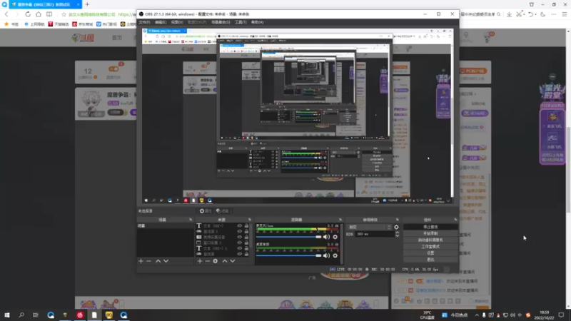This screenshot has height=321, width=571.
Task: Mute the 桌面音频 channel speaker icon
Action: click(x=326, y=255)
